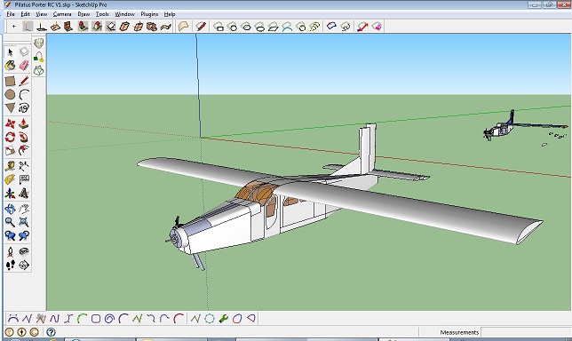Select the magnifying glass Zoom tool

(x=11, y=222)
